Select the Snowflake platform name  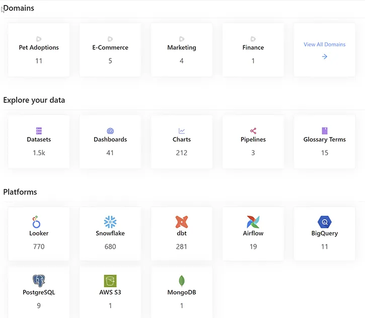[110, 233]
